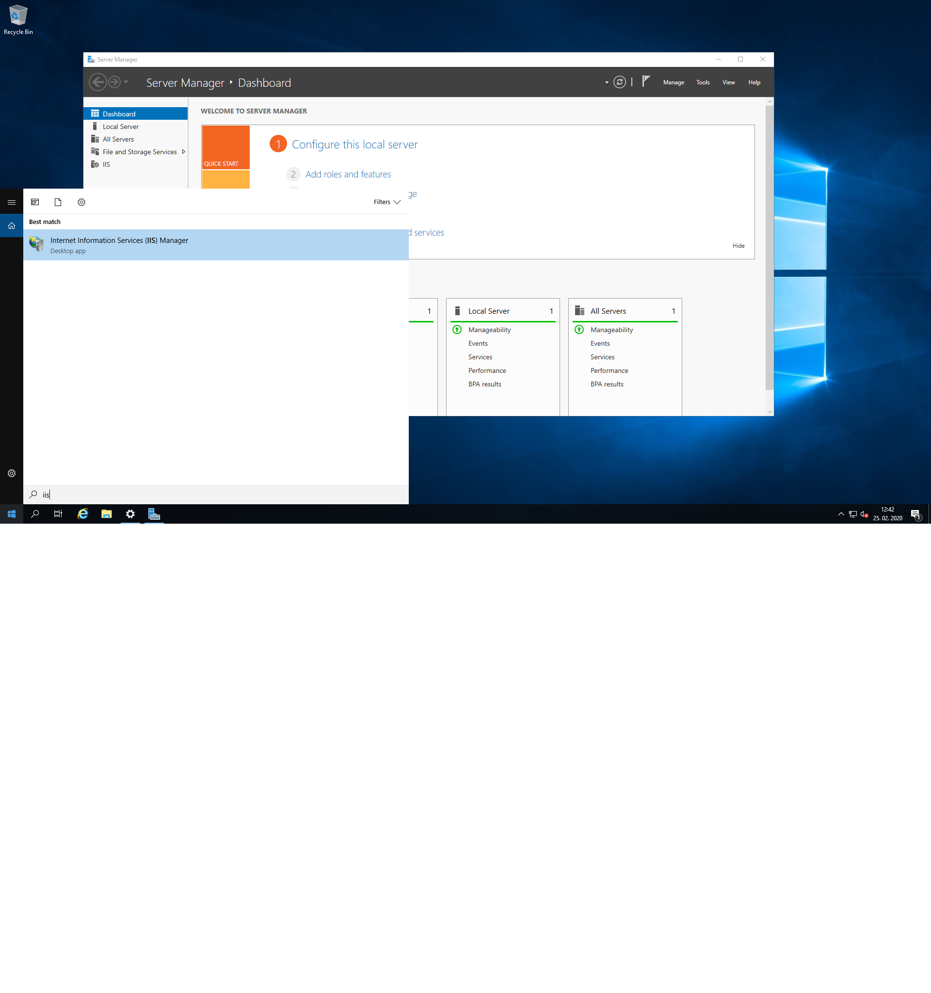Filter search results by Documents
931x993 pixels.
[58, 202]
